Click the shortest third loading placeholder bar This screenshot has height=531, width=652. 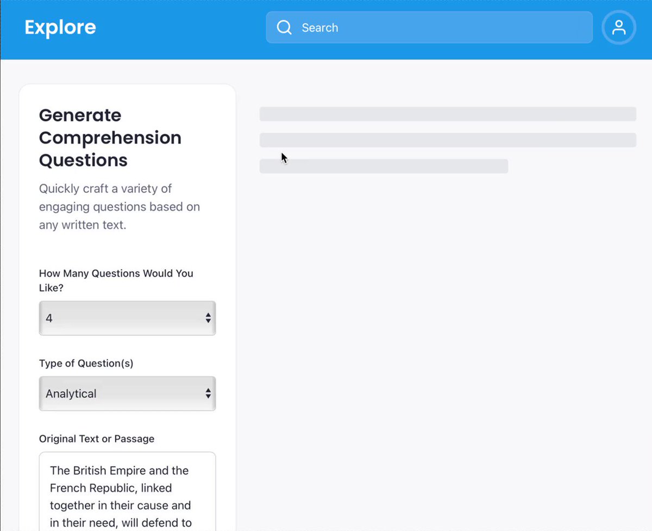tap(384, 166)
